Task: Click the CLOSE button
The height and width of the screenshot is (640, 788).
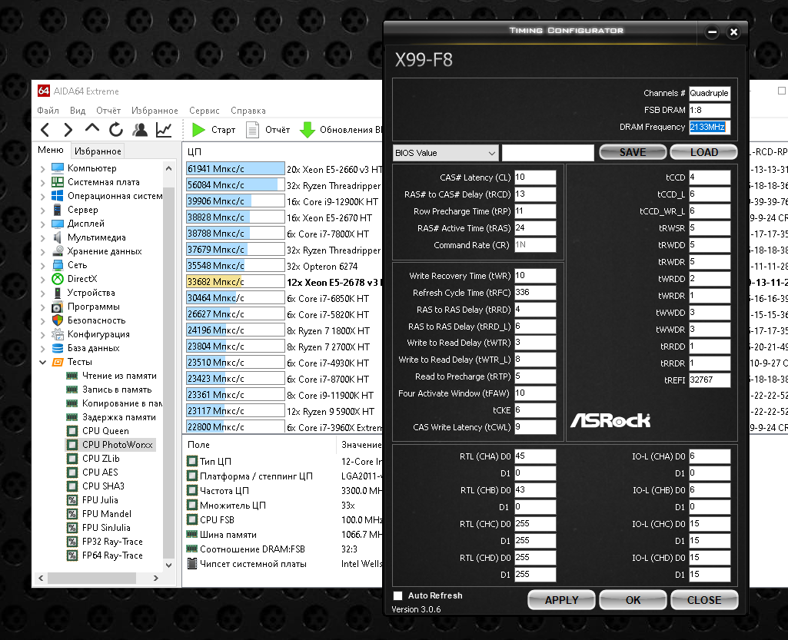Action: [704, 600]
